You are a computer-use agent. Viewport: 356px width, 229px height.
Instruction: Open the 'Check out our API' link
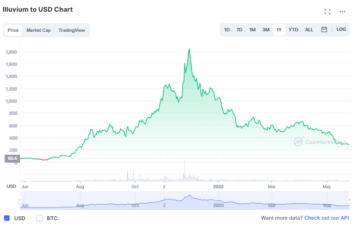pos(327,218)
